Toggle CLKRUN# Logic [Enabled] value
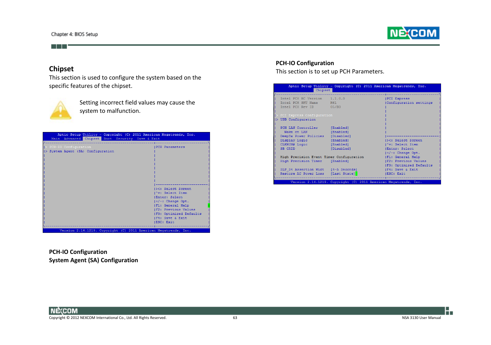Screen dimensions: 491x345 click(340, 145)
